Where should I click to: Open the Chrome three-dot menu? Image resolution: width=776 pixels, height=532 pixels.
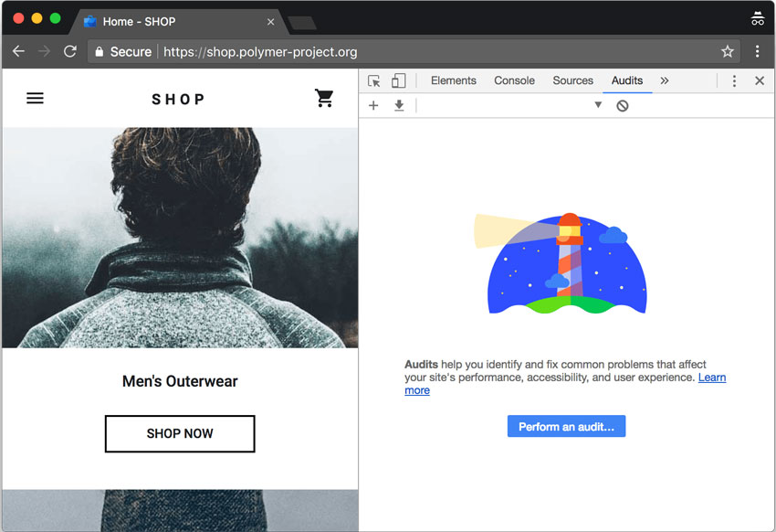[x=757, y=52]
